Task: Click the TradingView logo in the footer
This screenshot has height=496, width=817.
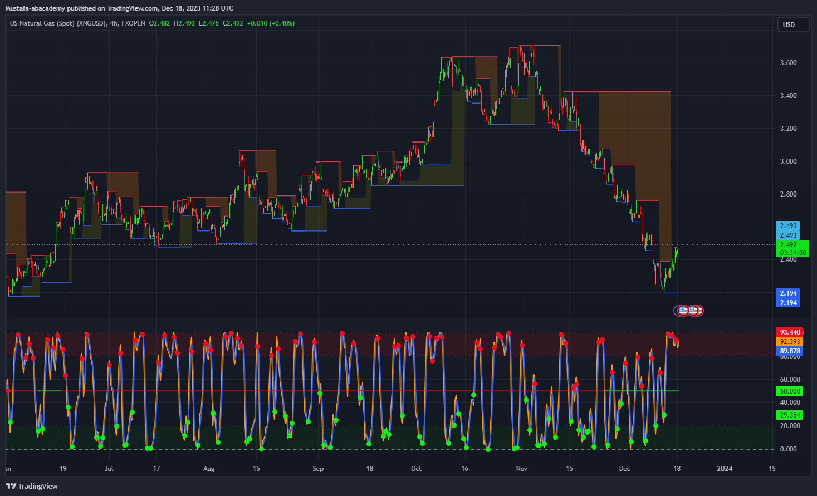Action: tap(32, 486)
